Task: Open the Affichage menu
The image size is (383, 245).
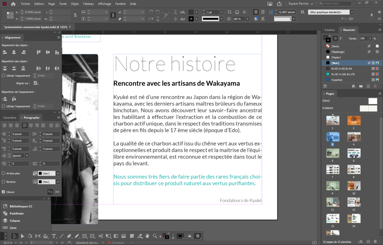Action: 105,4
